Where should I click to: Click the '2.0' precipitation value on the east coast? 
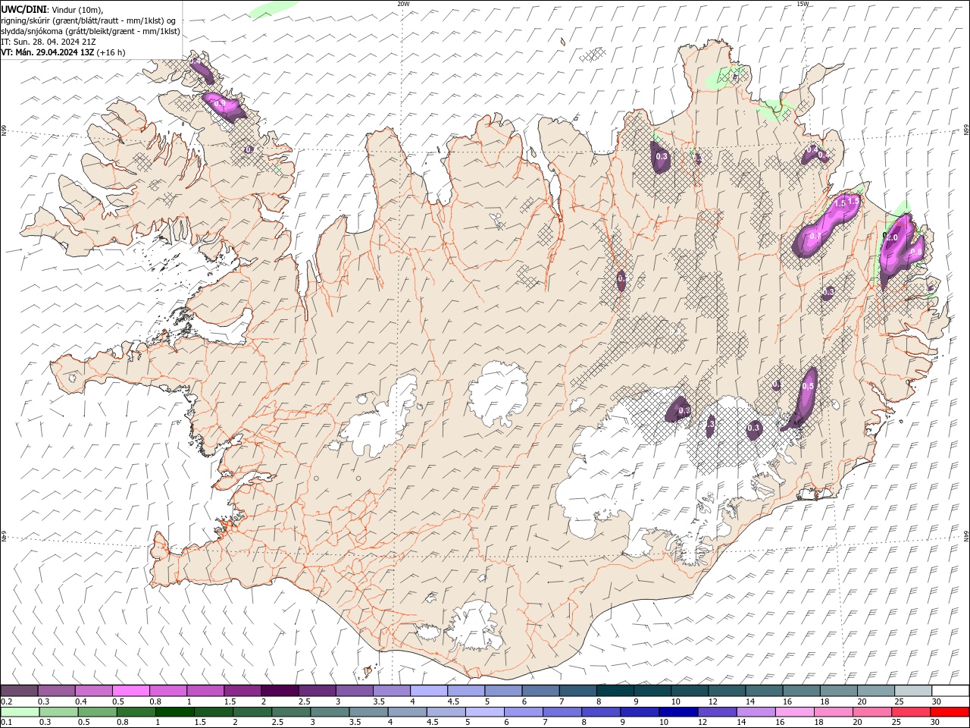[x=893, y=238]
